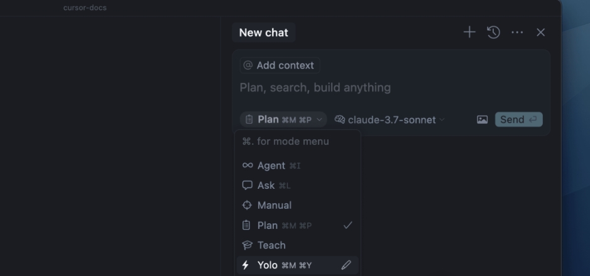
Task: Click the image attachment icon
Action: pos(482,120)
